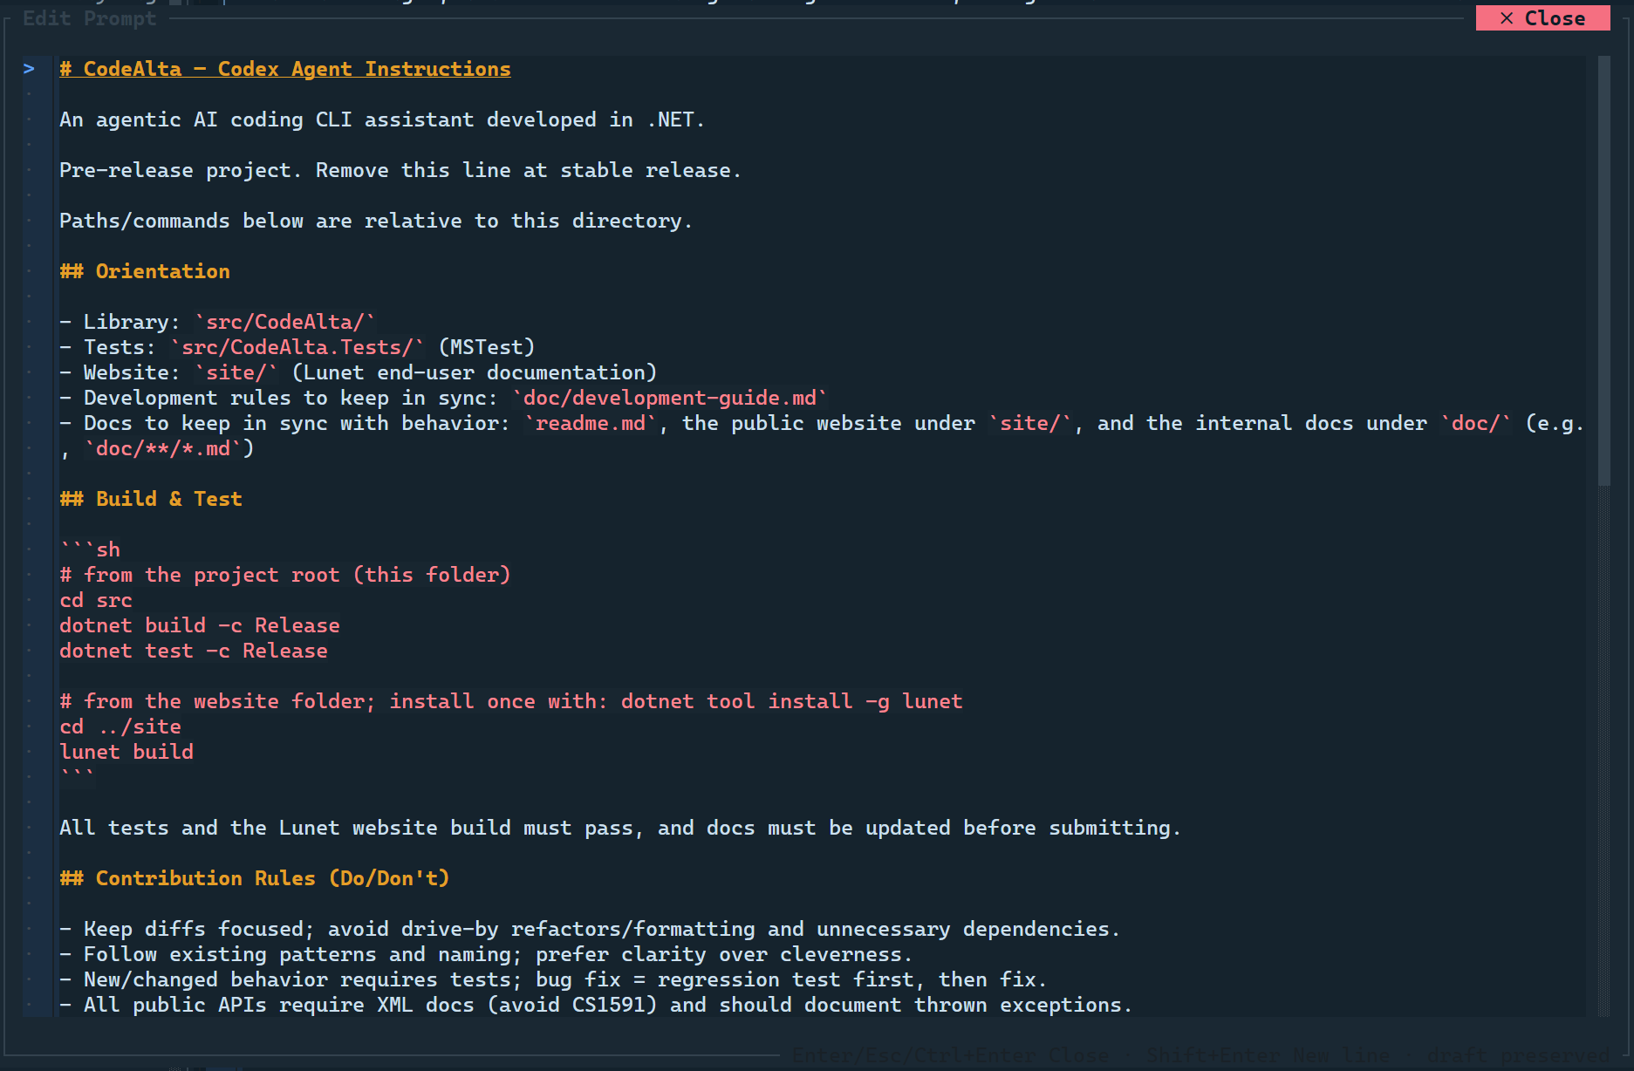Image resolution: width=1634 pixels, height=1071 pixels.
Task: Click the scrollbar track below the thumb
Action: [1603, 750]
